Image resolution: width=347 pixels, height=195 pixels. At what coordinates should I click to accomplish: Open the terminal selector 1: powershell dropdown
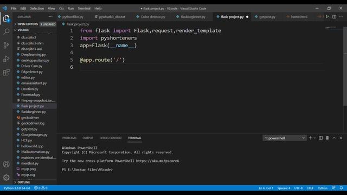285,138
